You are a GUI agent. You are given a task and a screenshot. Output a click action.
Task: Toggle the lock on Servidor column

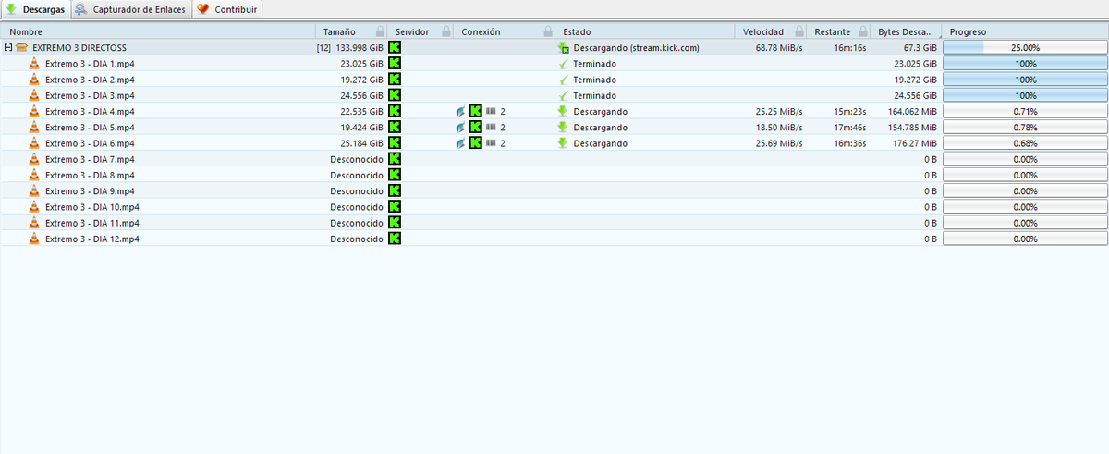(445, 31)
